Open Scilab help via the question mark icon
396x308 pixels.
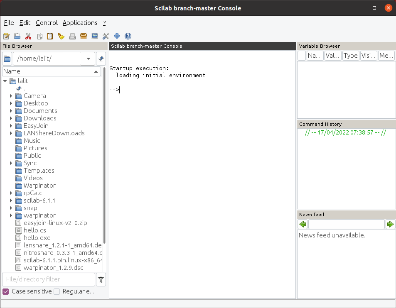128,36
